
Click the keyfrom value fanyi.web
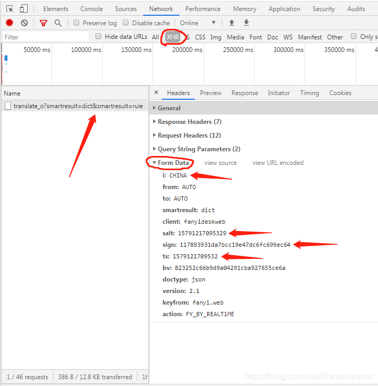(208, 302)
